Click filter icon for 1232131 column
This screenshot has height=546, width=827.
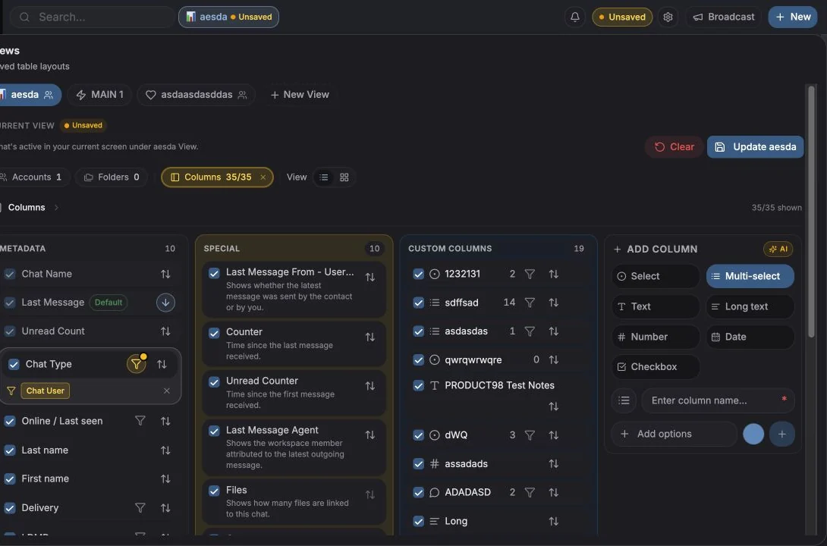[530, 274]
